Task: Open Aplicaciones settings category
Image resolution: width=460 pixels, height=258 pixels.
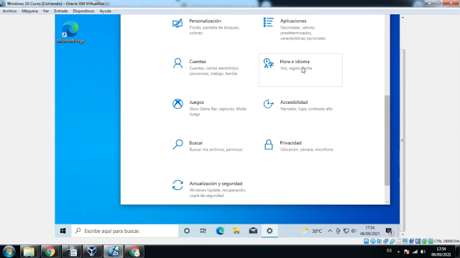Action: click(300, 29)
